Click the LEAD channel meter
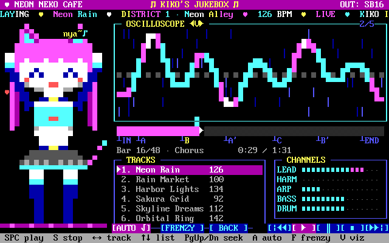 tap(340, 170)
